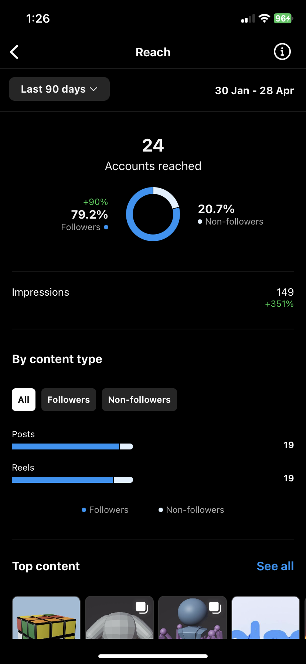
Task: Tap carousel icon on blue sphere thumbnail
Action: tap(215, 607)
